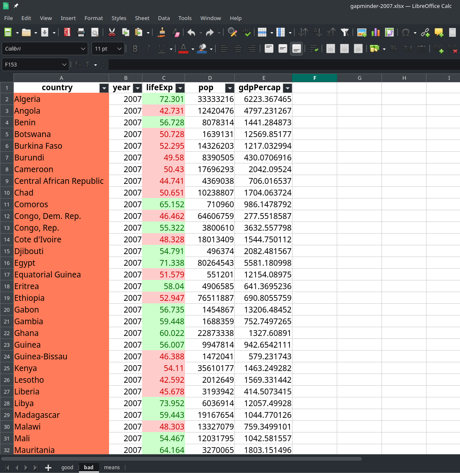Click the AutoFilter funnel icon
The height and width of the screenshot is (473, 460).
pyautogui.click(x=345, y=33)
